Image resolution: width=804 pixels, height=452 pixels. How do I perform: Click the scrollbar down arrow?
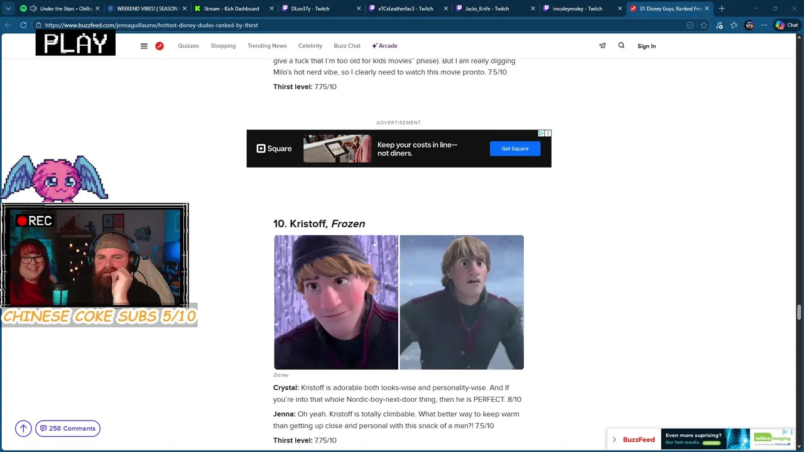click(x=800, y=448)
